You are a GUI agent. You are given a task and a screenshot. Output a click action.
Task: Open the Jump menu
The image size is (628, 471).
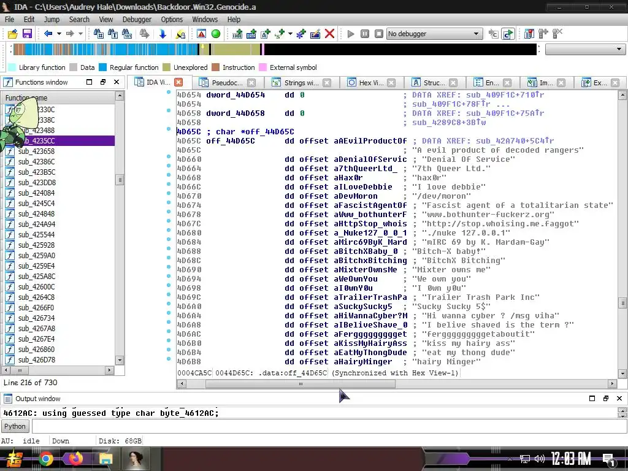pos(52,19)
